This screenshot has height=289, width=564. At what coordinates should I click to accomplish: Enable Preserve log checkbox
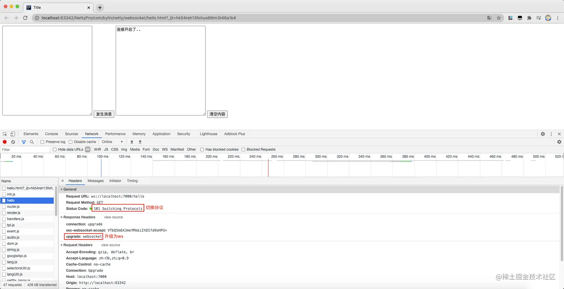(42, 142)
